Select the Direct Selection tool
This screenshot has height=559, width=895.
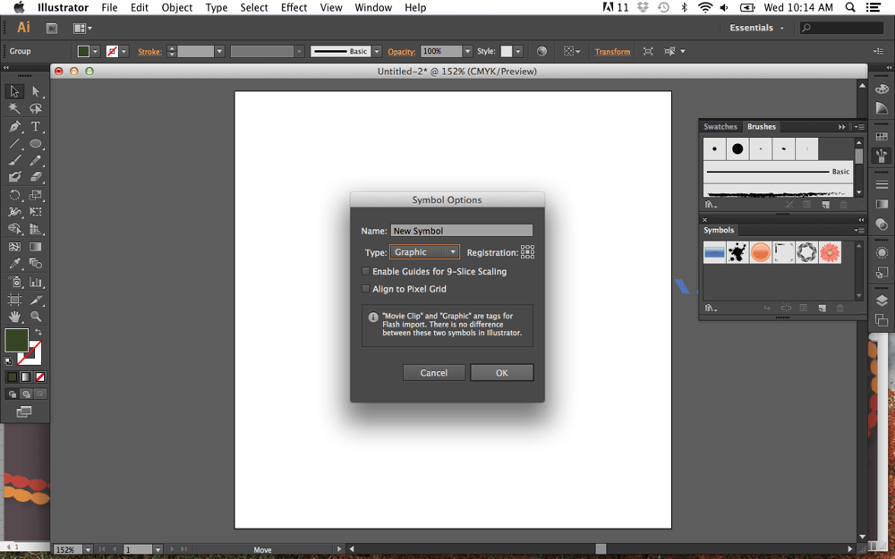[36, 91]
